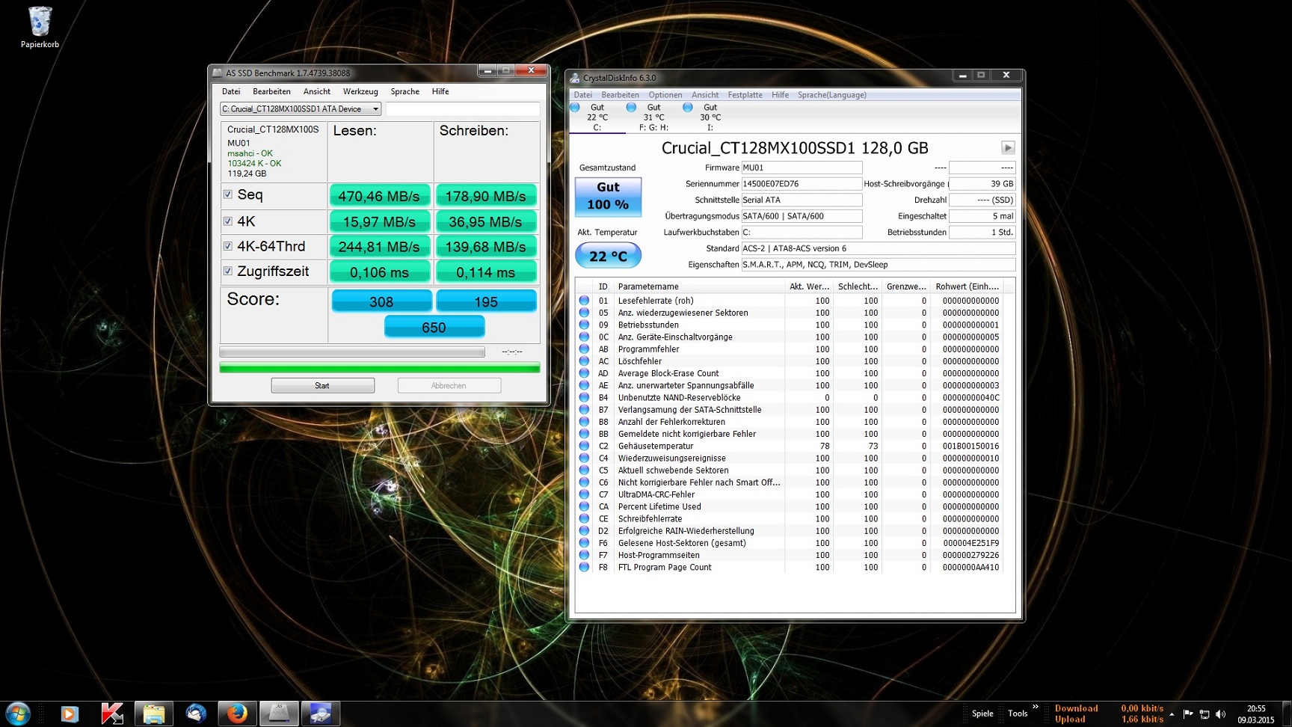Click the Abbrechen button
The width and height of the screenshot is (1292, 727).
(x=449, y=385)
